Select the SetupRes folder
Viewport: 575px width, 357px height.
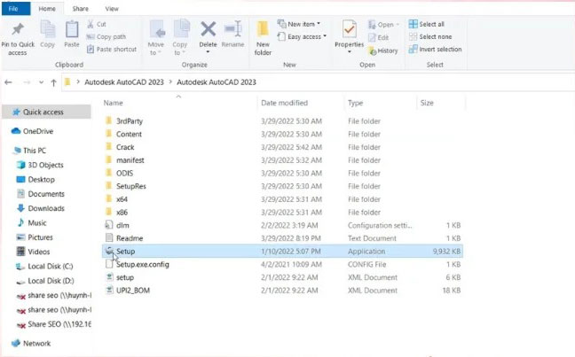131,186
